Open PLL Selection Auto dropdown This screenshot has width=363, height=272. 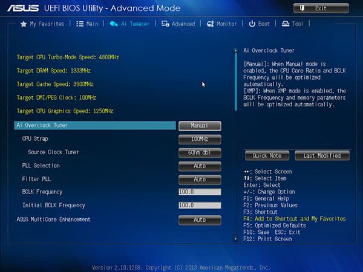click(200, 166)
